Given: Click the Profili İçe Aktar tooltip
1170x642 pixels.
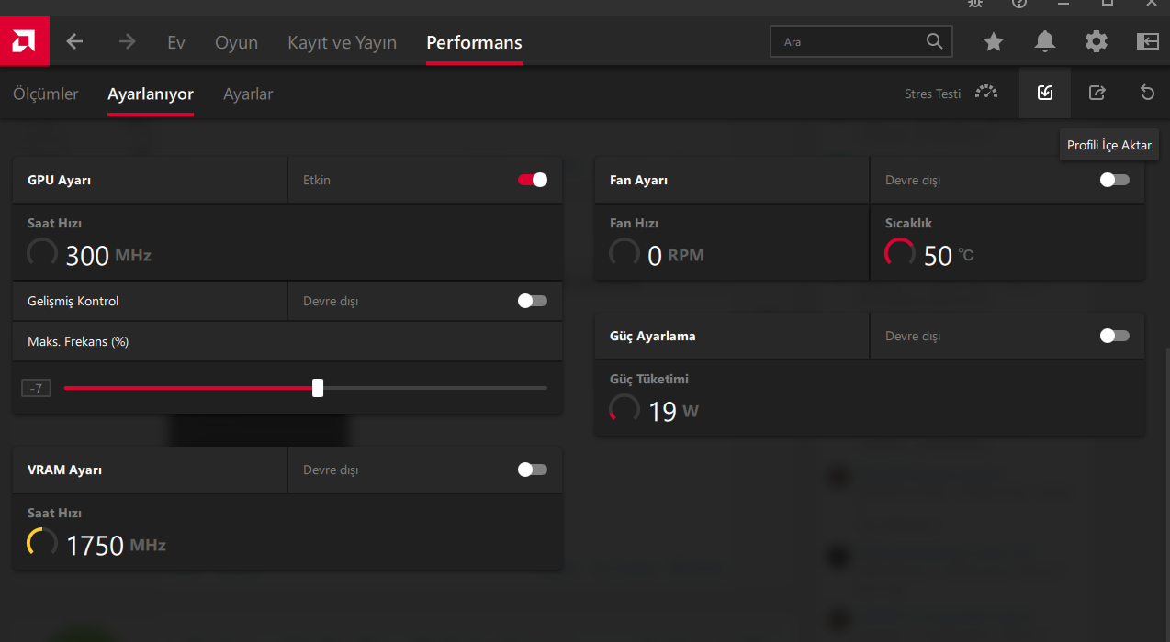Looking at the screenshot, I should click(x=1109, y=145).
